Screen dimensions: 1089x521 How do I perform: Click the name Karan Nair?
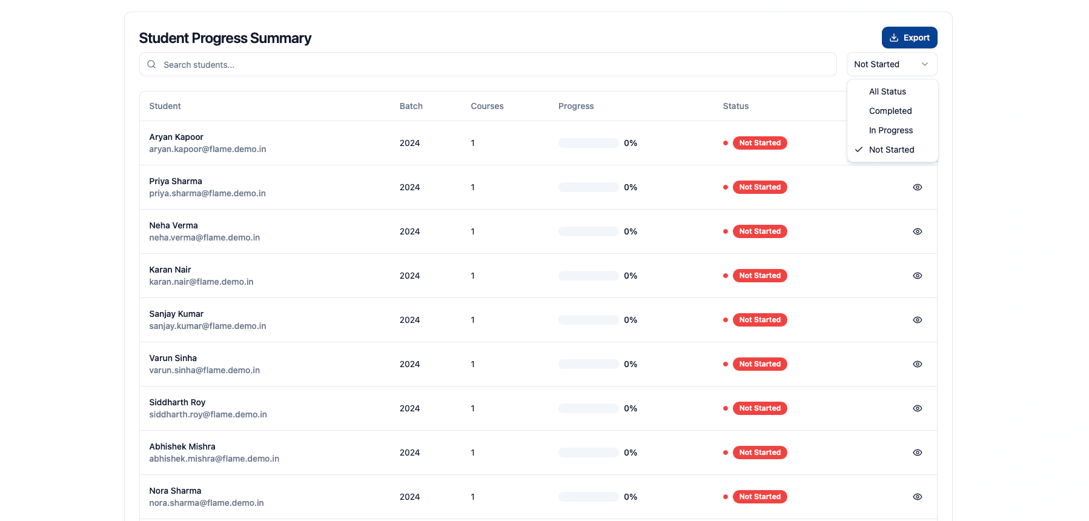tap(170, 270)
